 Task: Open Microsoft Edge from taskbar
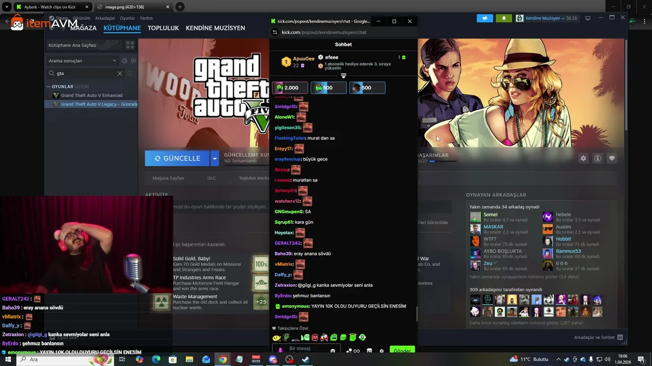(156, 359)
